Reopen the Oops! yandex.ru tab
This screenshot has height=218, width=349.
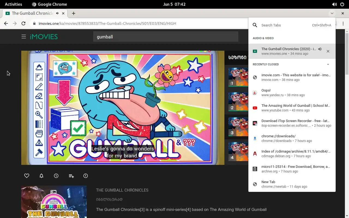point(292,93)
